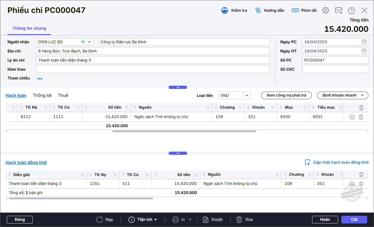Open calendar picker for Ngày PC
This screenshot has height=227, width=374.
point(364,42)
